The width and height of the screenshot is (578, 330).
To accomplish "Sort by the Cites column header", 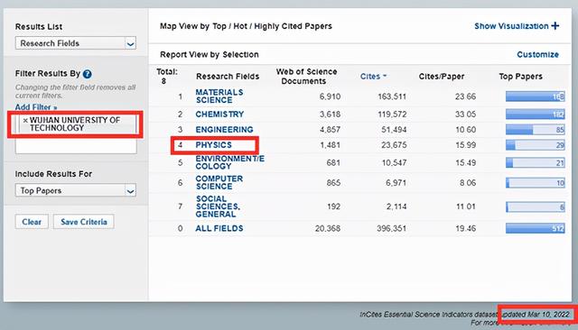I will pyautogui.click(x=373, y=76).
